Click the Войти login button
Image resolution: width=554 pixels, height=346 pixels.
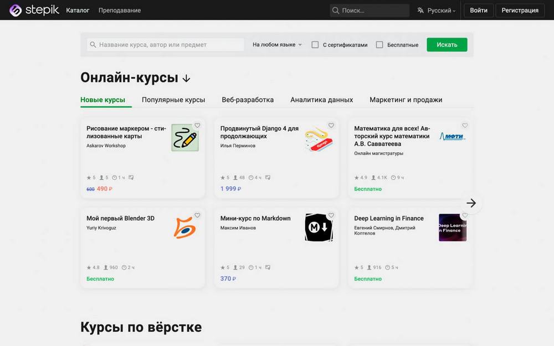[x=478, y=11]
